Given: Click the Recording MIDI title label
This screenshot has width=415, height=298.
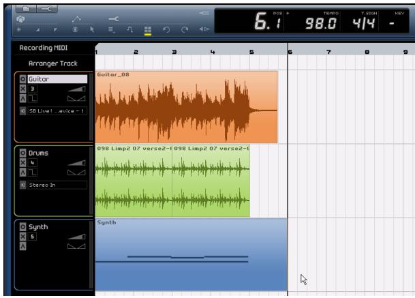Looking at the screenshot, I should click(x=44, y=48).
